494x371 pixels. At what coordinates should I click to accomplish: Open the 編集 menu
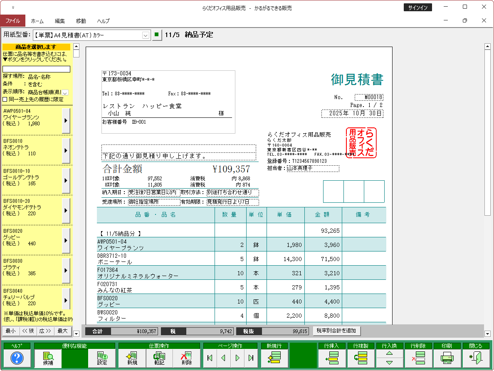point(60,21)
